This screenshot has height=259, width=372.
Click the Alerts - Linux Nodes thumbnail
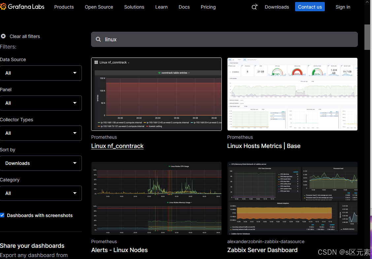coord(156,199)
